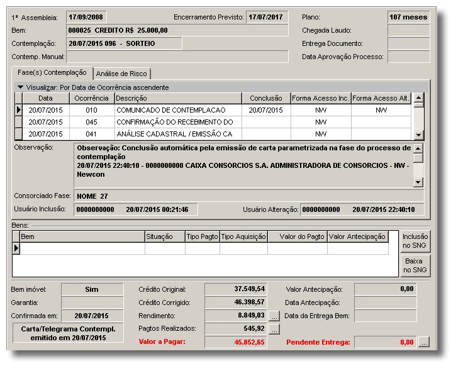The width and height of the screenshot is (451, 366).
Task: Click inside the Observação text area
Action: pyautogui.click(x=243, y=165)
